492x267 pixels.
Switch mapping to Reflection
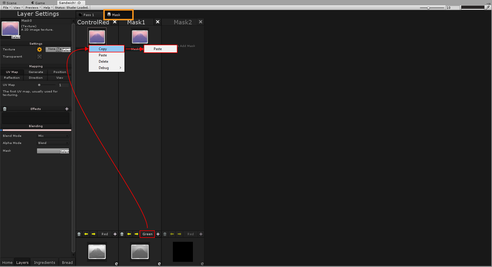(12, 78)
